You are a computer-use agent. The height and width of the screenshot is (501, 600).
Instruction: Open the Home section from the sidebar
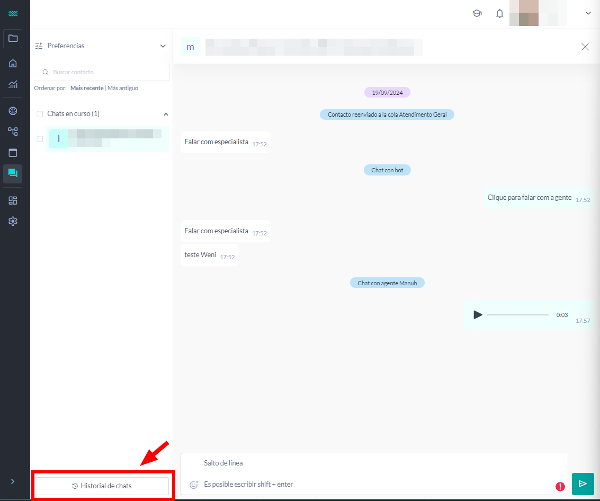click(13, 63)
